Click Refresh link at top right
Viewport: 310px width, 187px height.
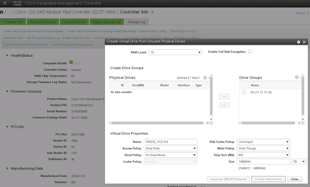tap(301, 13)
